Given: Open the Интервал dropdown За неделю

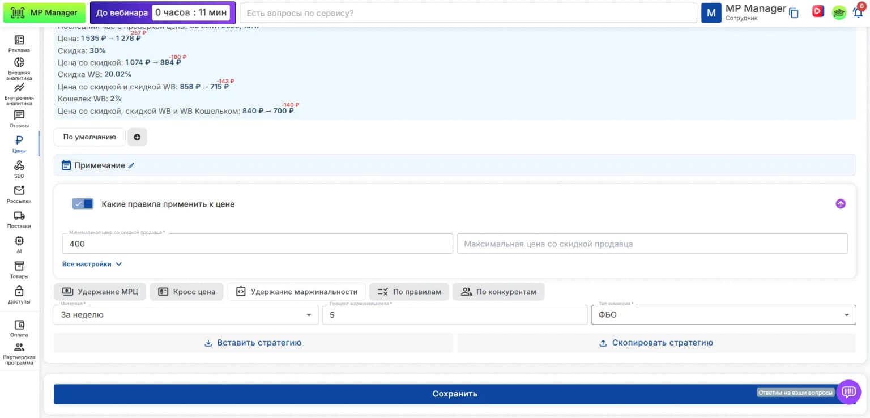Looking at the screenshot, I should click(x=186, y=315).
